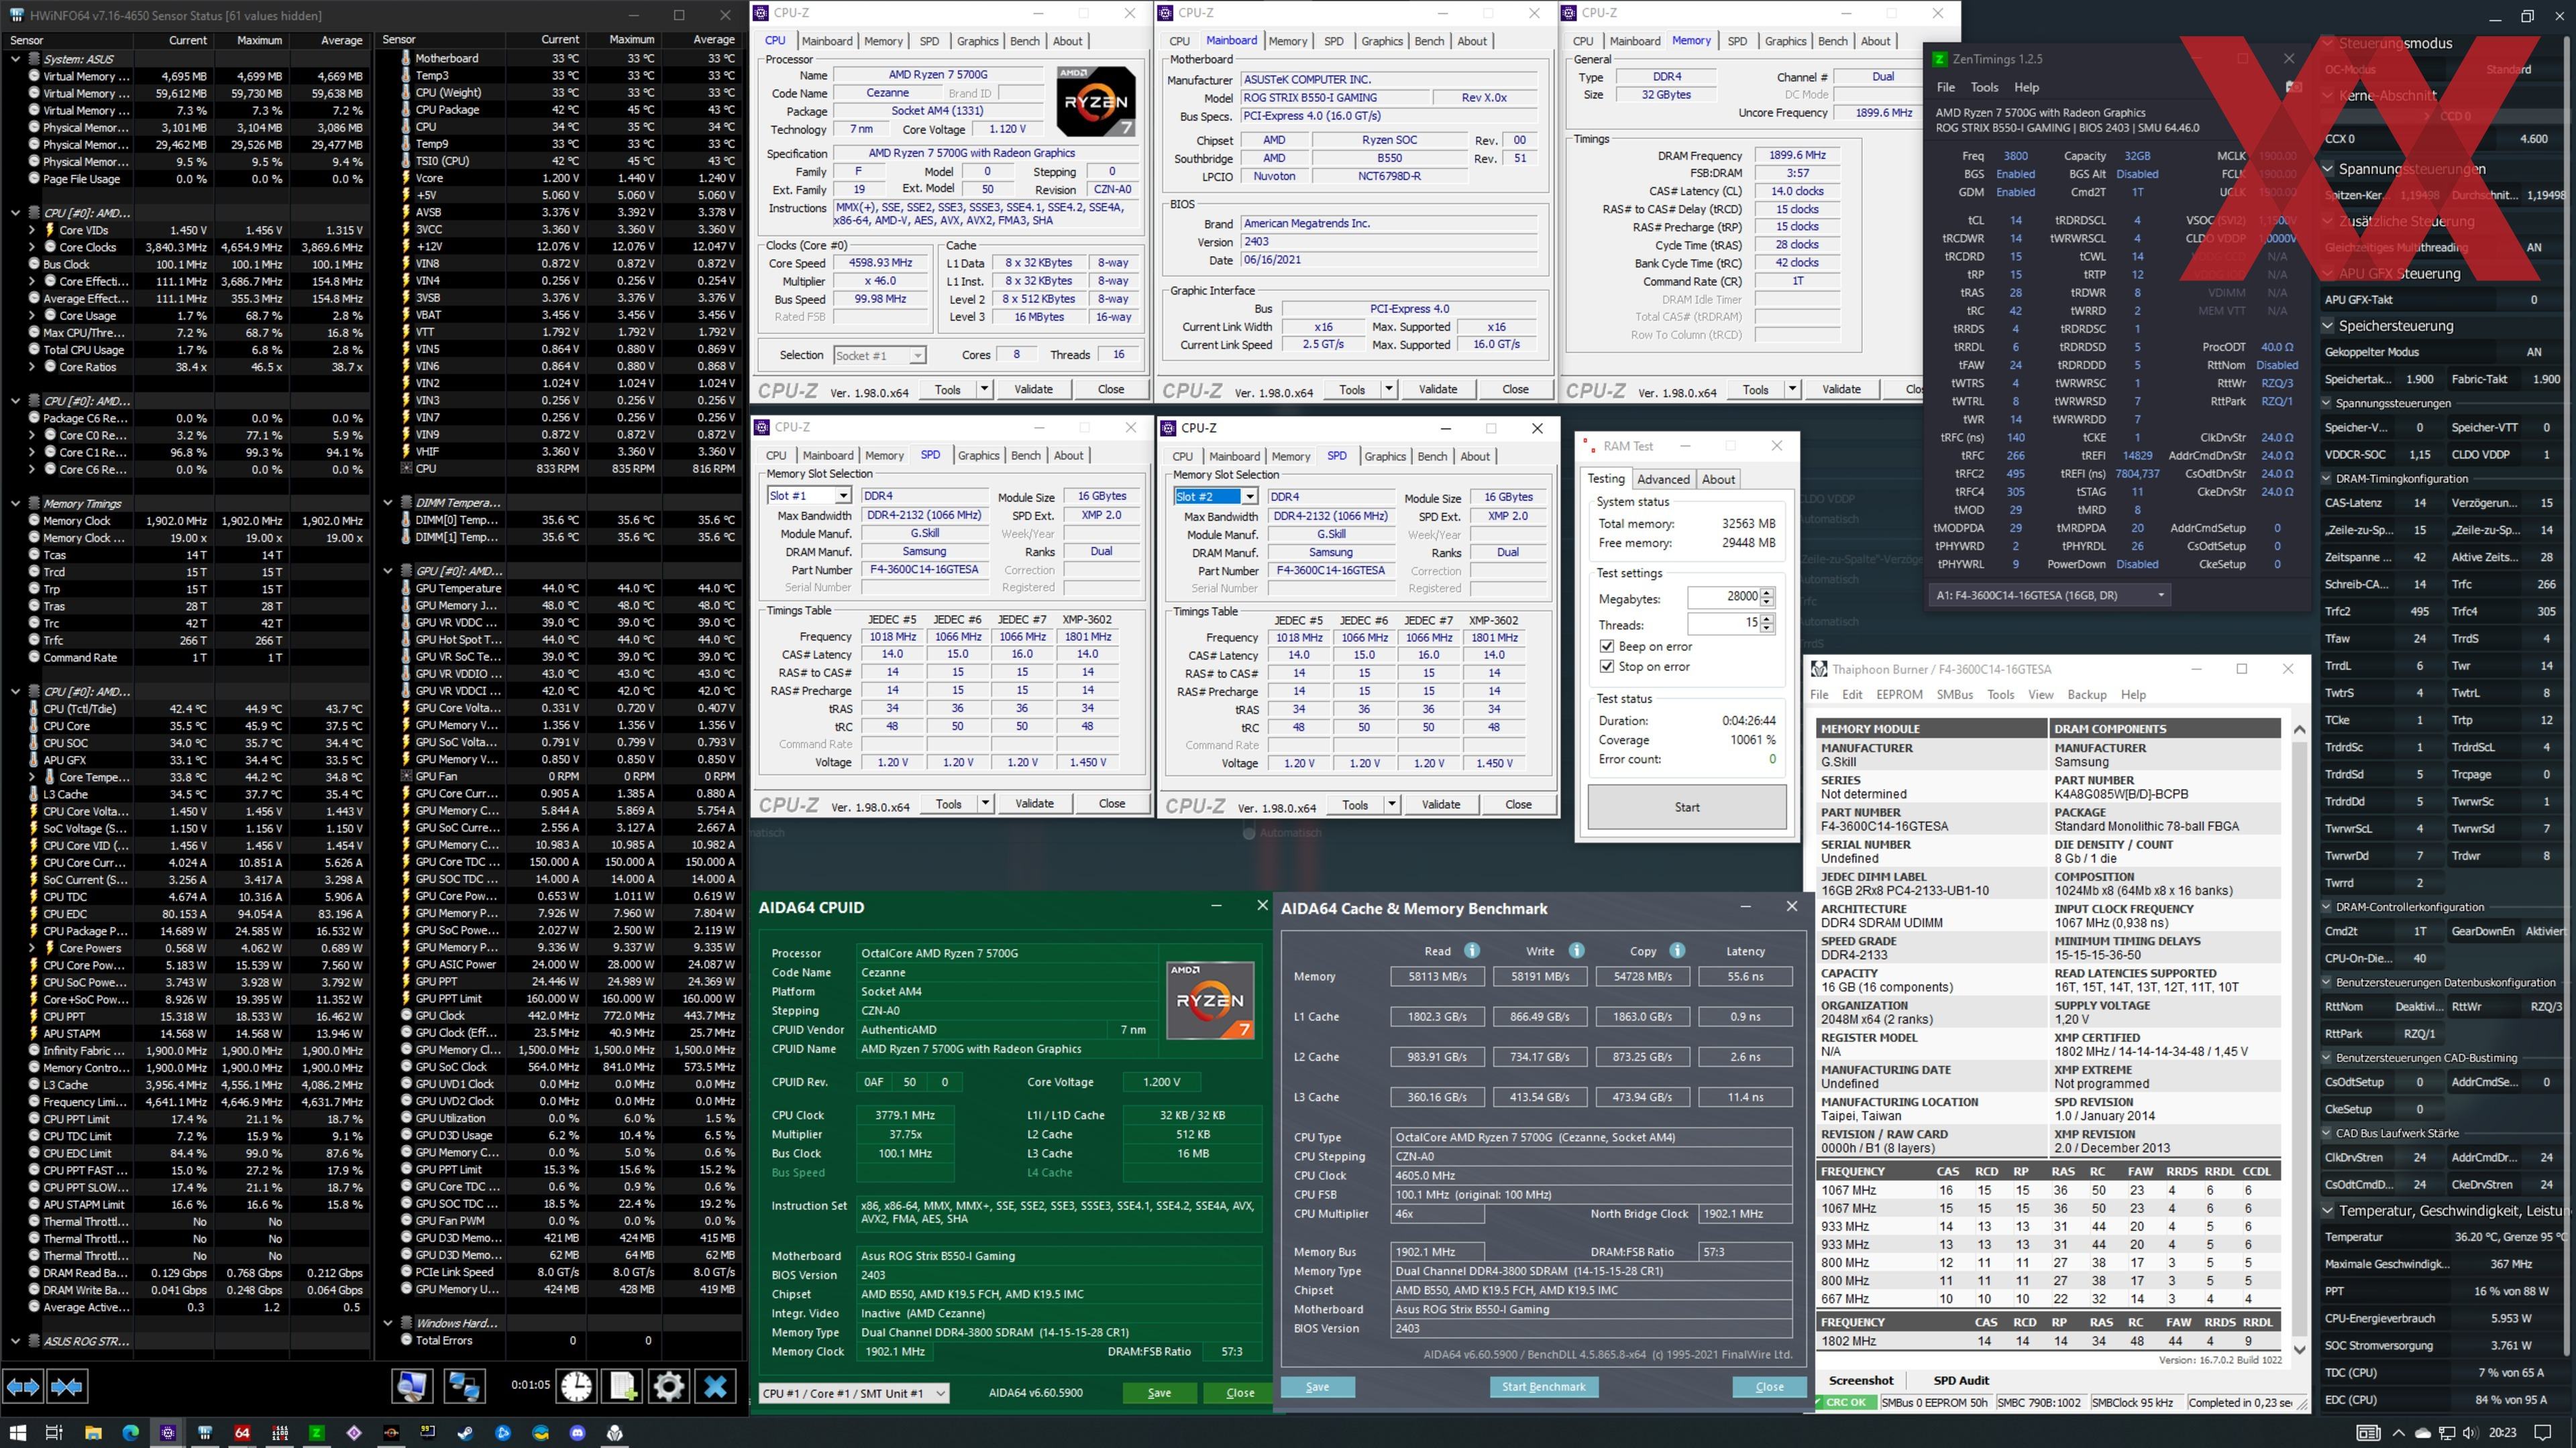Close HWiNFO sensors with blue X icon

coord(715,1386)
